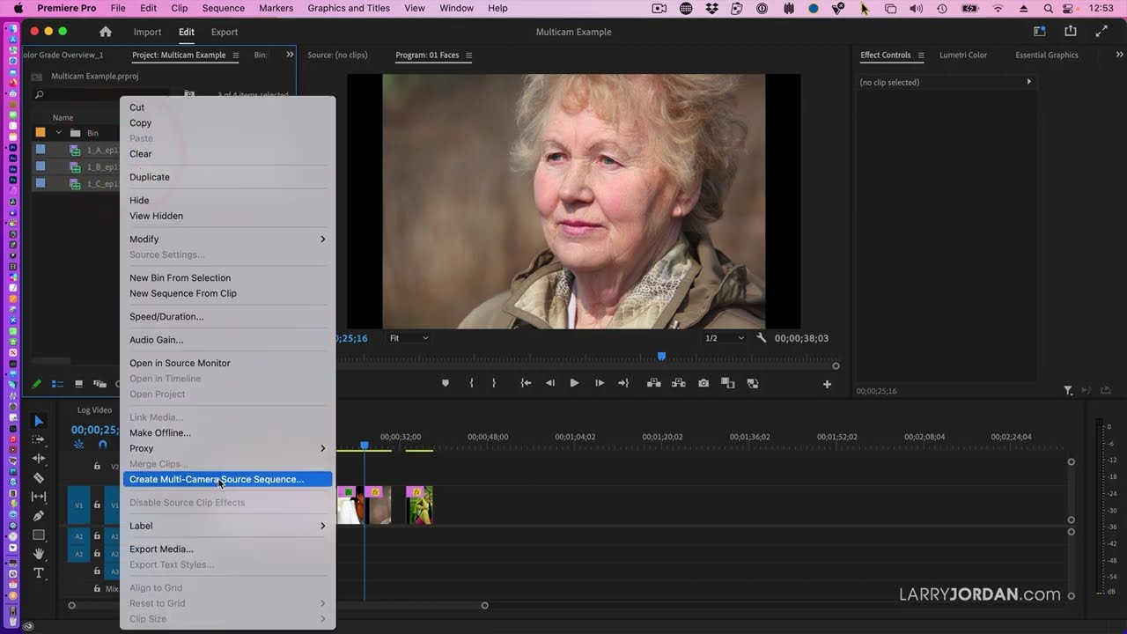
Task: Toggle lock on A1 track
Action: coord(97,535)
